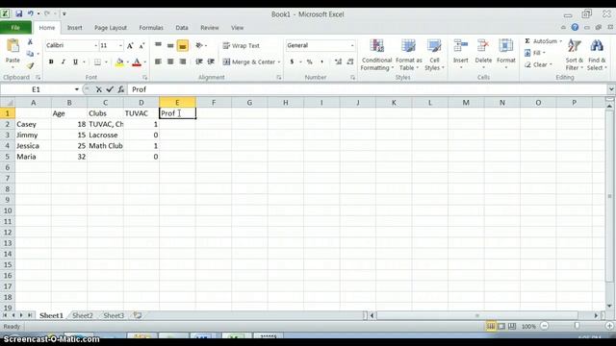Click Merge & Center button
This screenshot has height=346, width=616.
[249, 62]
